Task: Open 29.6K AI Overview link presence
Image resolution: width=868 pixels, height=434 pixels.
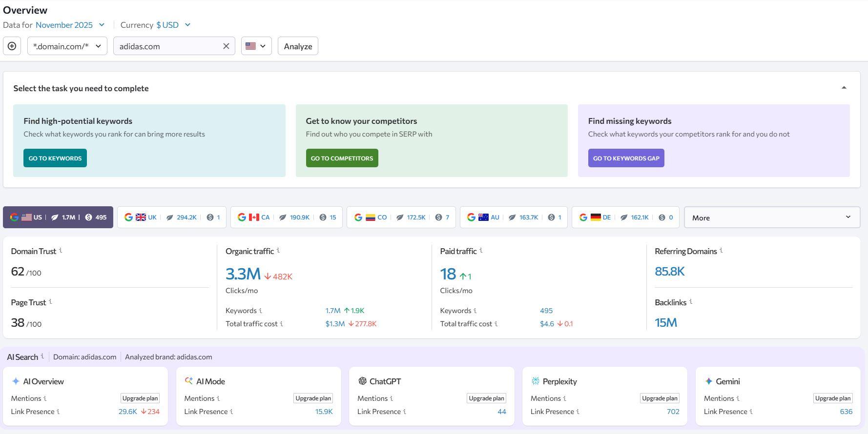Action: pyautogui.click(x=128, y=412)
